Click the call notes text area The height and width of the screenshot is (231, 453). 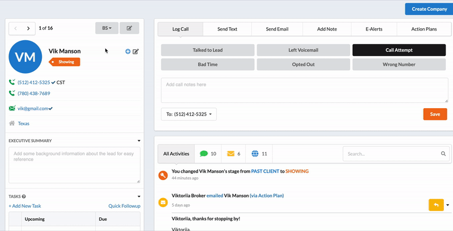pos(304,90)
